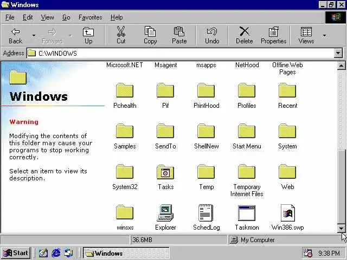347x260 pixels.
Task: Click the Windows taskbar window button
Action: pyautogui.click(x=126, y=253)
